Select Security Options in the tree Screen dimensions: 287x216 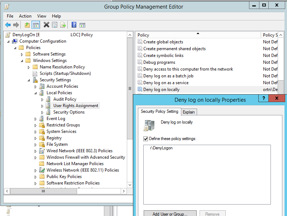69,112
